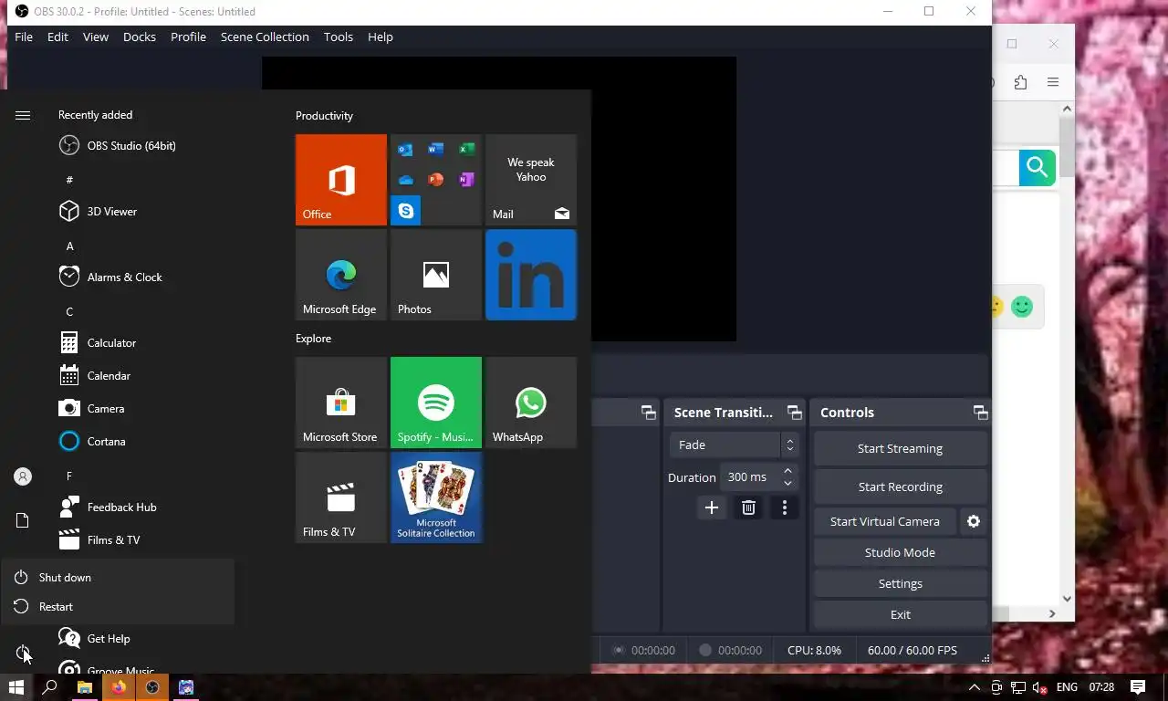Open transition properties three-dot menu
This screenshot has width=1168, height=701.
point(785,507)
